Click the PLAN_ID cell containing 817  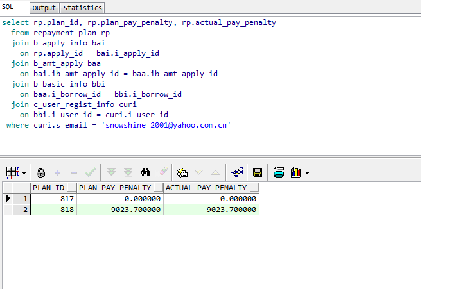[54, 199]
